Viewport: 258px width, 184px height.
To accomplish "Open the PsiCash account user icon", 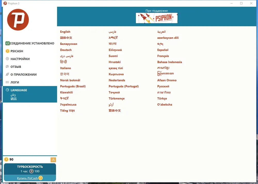I will point(53,160).
